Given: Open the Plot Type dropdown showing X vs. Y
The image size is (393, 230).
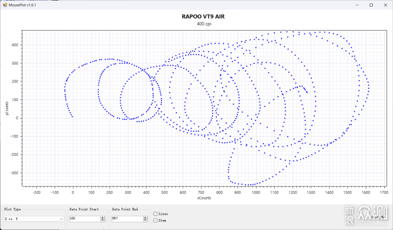Looking at the screenshot, I should coord(34,219).
